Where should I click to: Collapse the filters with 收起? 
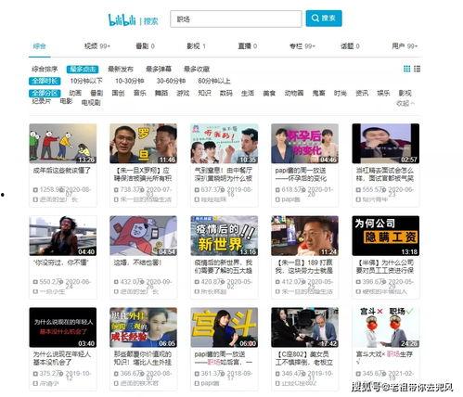(x=405, y=103)
